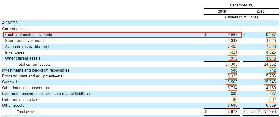This screenshot has height=117, width=280.
Task: Select the 2019 Total current assets value 24,303
Action: (x=231, y=65)
